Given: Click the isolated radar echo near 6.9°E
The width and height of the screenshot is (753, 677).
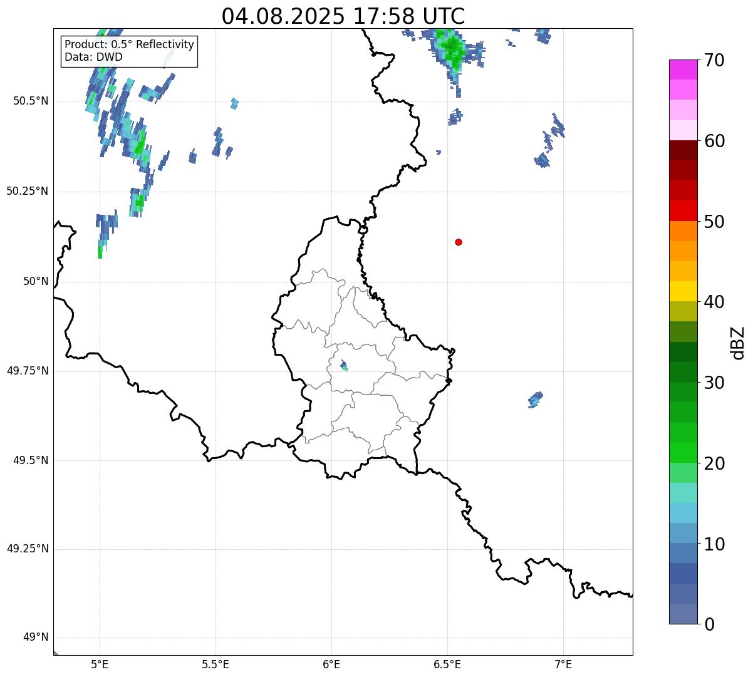Looking at the screenshot, I should tap(535, 399).
